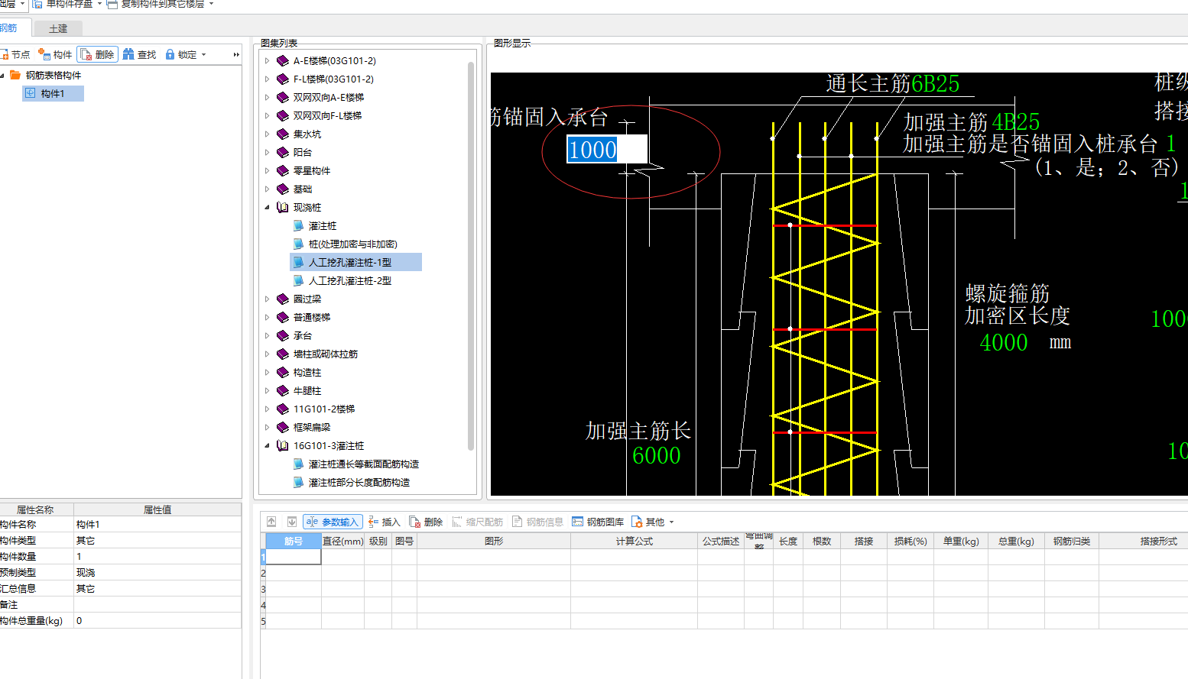Switch to the 土建 tab

[58, 28]
